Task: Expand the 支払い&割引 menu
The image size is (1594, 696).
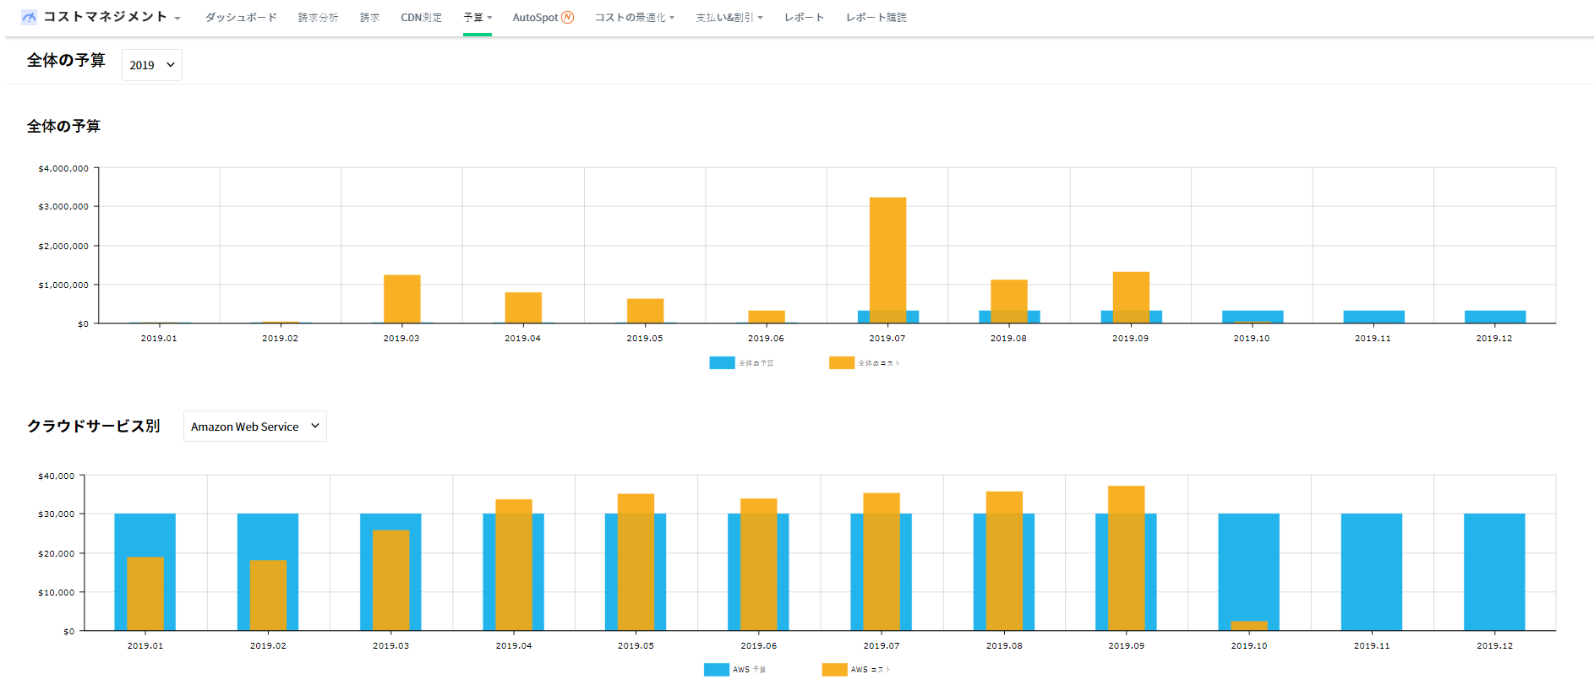Action: [729, 18]
